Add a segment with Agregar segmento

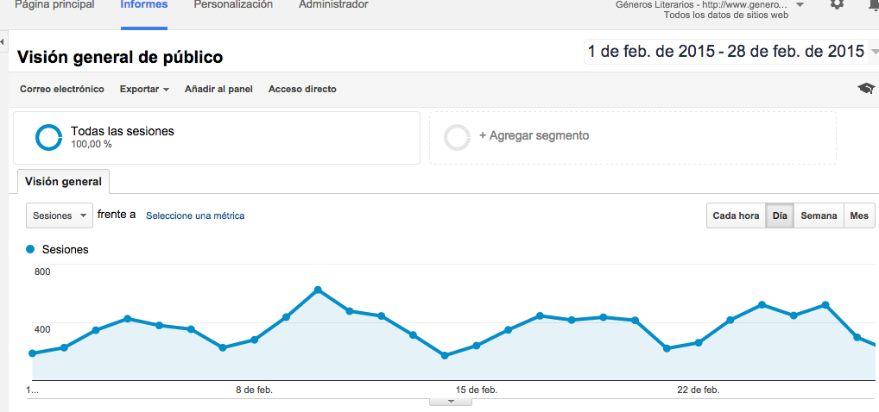[x=633, y=138]
